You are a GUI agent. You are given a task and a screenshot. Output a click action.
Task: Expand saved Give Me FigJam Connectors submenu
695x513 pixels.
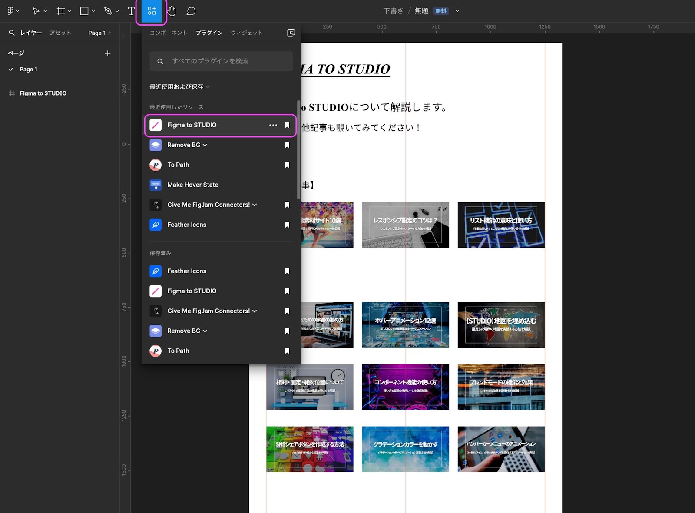click(255, 311)
